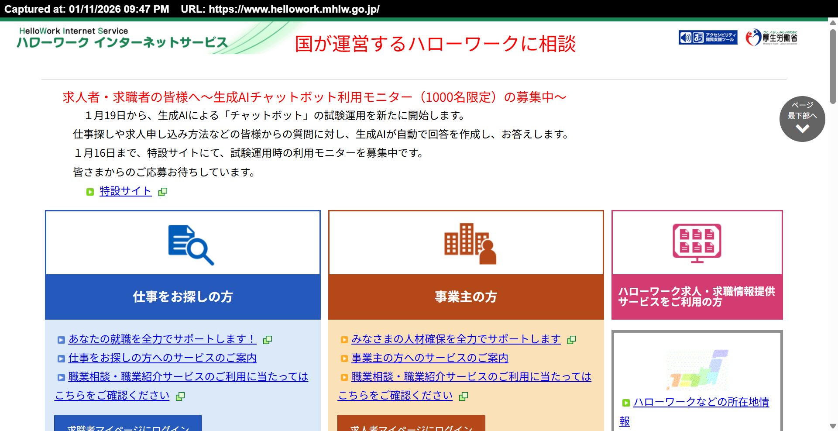Click the page's vertical scrollbar thumb

(x=833, y=66)
